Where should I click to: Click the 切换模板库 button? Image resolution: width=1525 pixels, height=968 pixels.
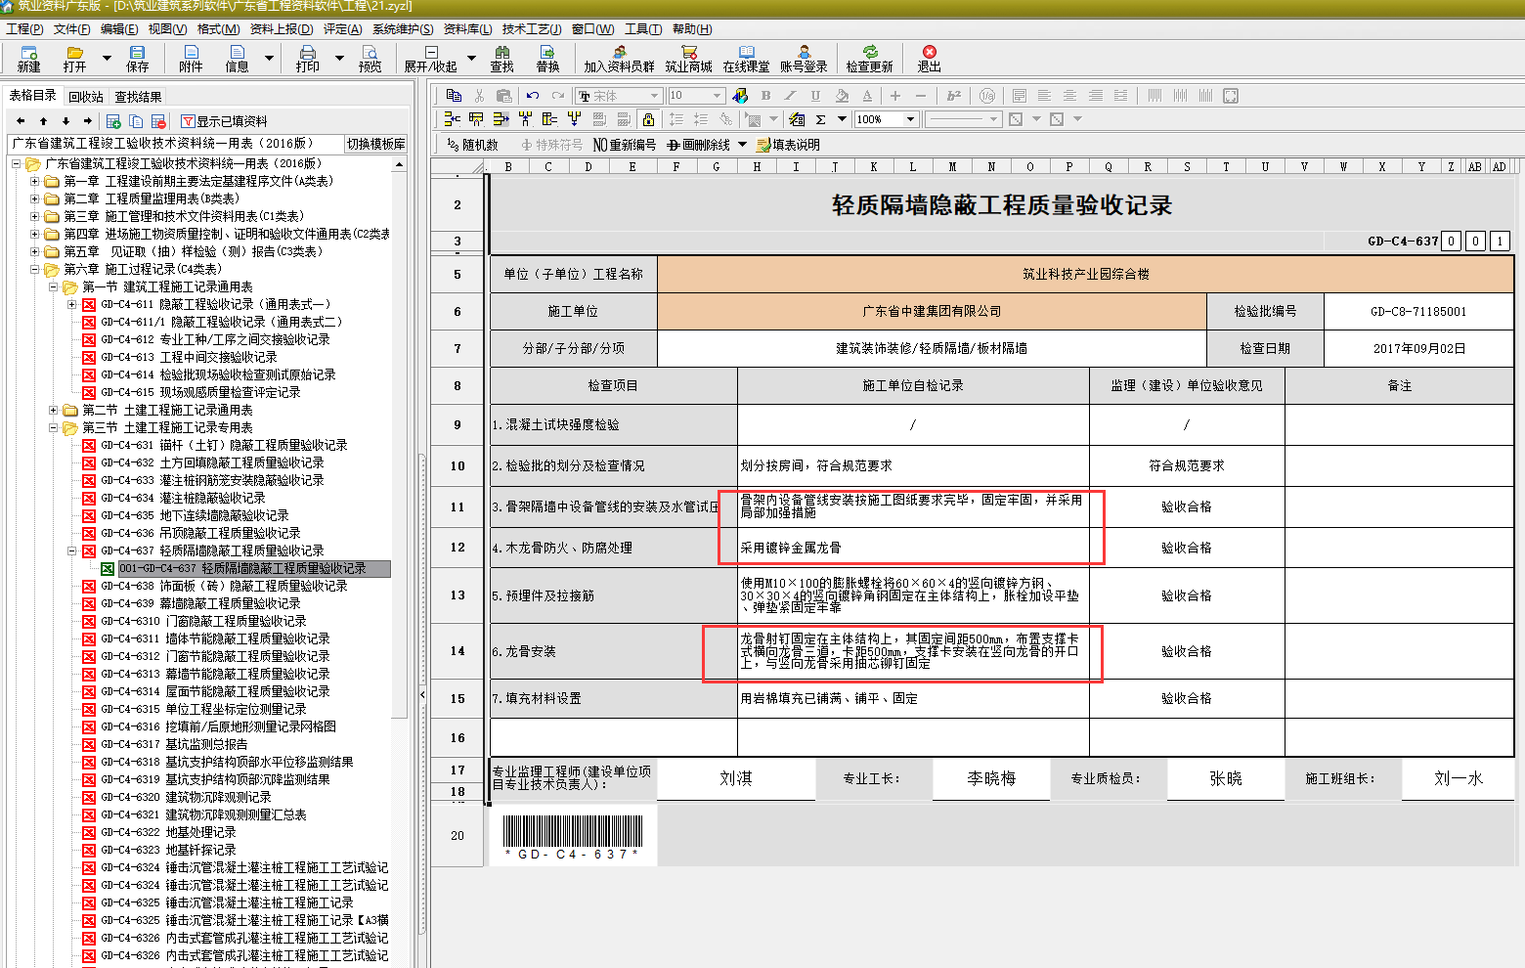[x=375, y=144]
